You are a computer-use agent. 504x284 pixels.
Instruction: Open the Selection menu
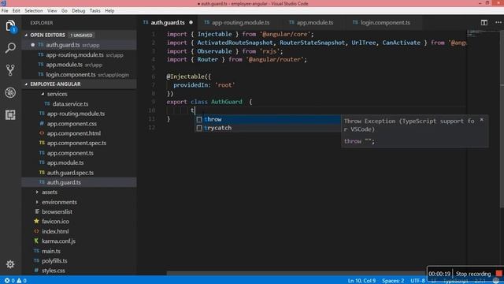[x=34, y=10]
